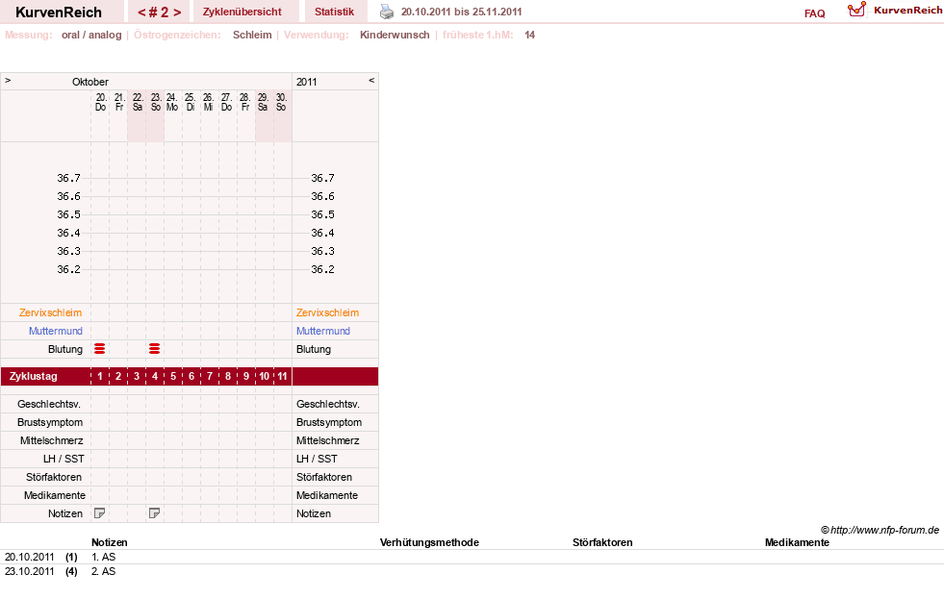This screenshot has width=944, height=599.
Task: Expand chart with '>' arrow beside Oktober
Action: pyautogui.click(x=8, y=80)
